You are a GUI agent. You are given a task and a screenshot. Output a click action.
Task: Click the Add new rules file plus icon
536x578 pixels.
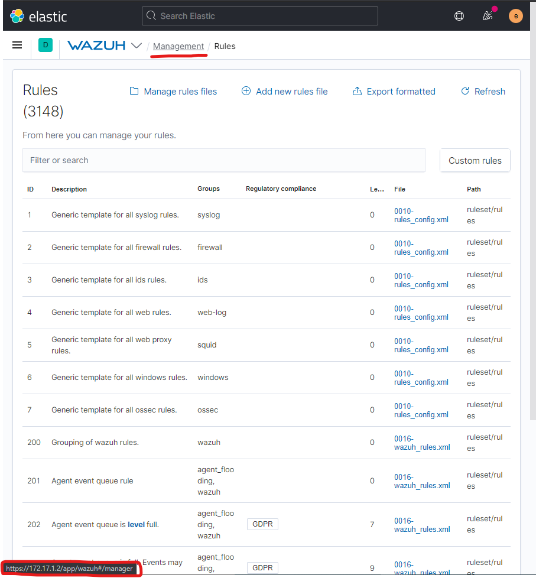(246, 91)
